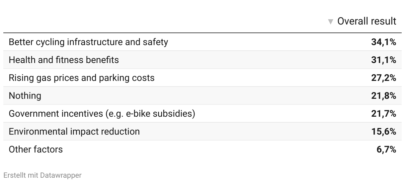Select the 21,7% percentage value
Viewport: 405px width, 183px height.
(384, 114)
